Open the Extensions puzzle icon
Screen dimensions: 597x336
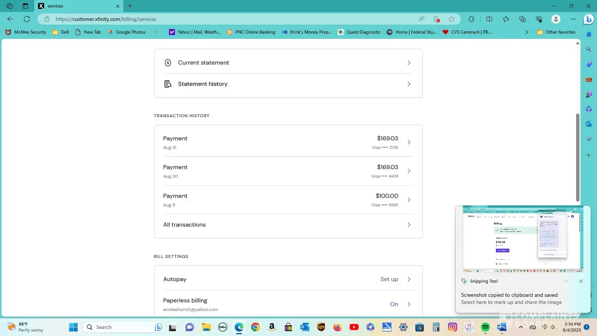(472, 19)
